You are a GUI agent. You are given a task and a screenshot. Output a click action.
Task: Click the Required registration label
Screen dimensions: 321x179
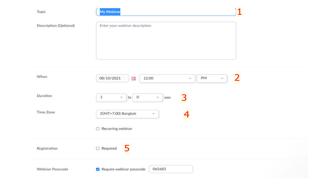coord(109,148)
